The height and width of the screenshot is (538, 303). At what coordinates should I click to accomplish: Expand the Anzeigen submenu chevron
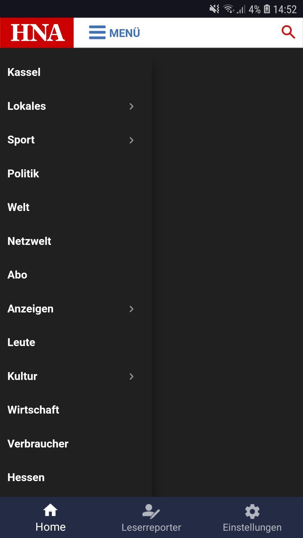pos(131,309)
